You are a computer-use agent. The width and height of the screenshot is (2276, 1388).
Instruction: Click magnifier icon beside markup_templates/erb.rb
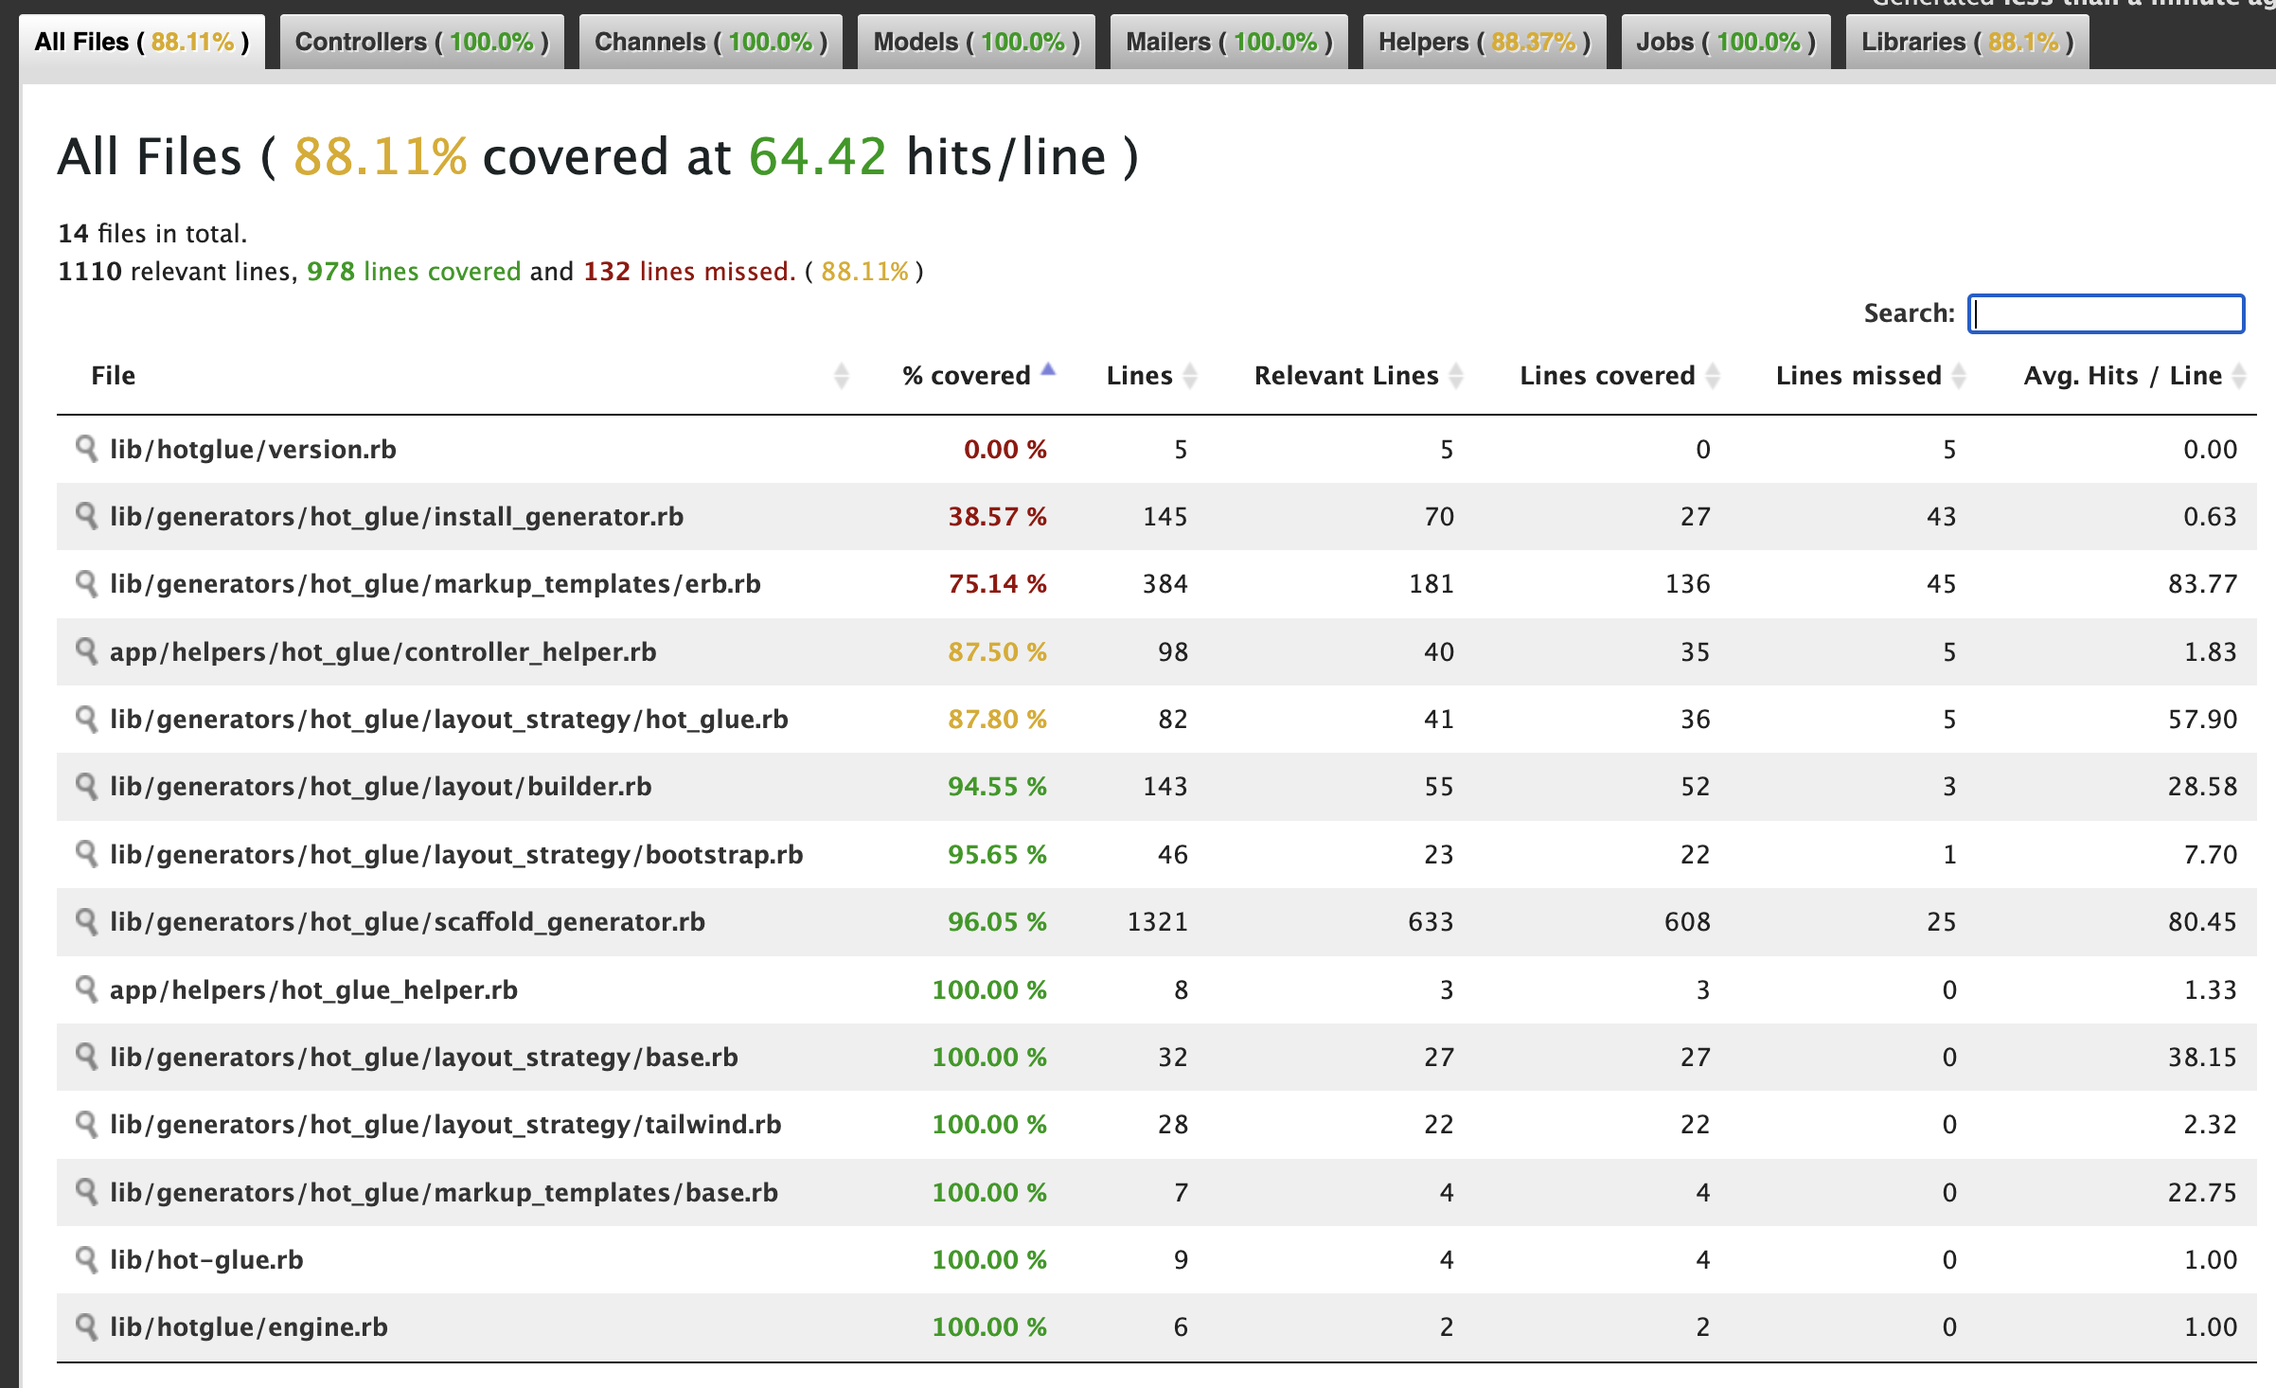86,583
